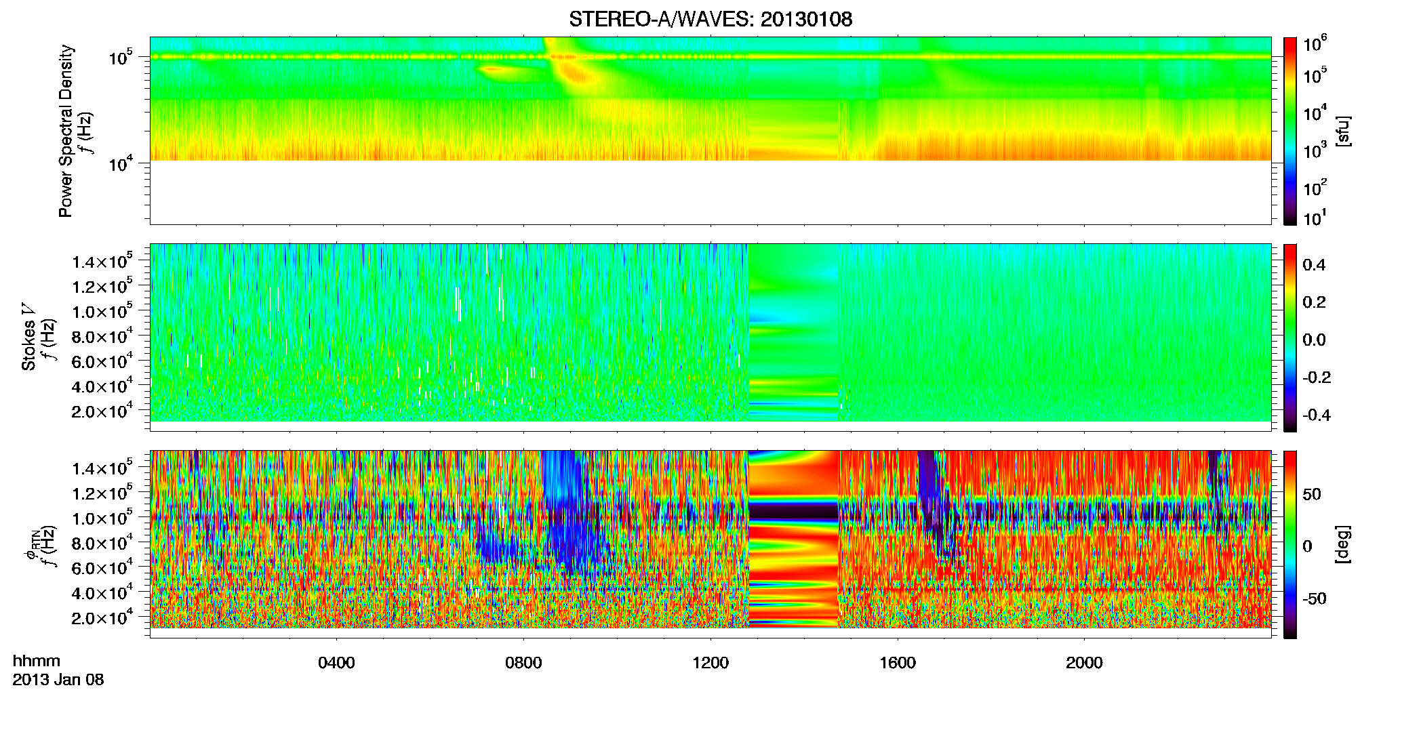Click the Stokes V axis title

(28, 337)
